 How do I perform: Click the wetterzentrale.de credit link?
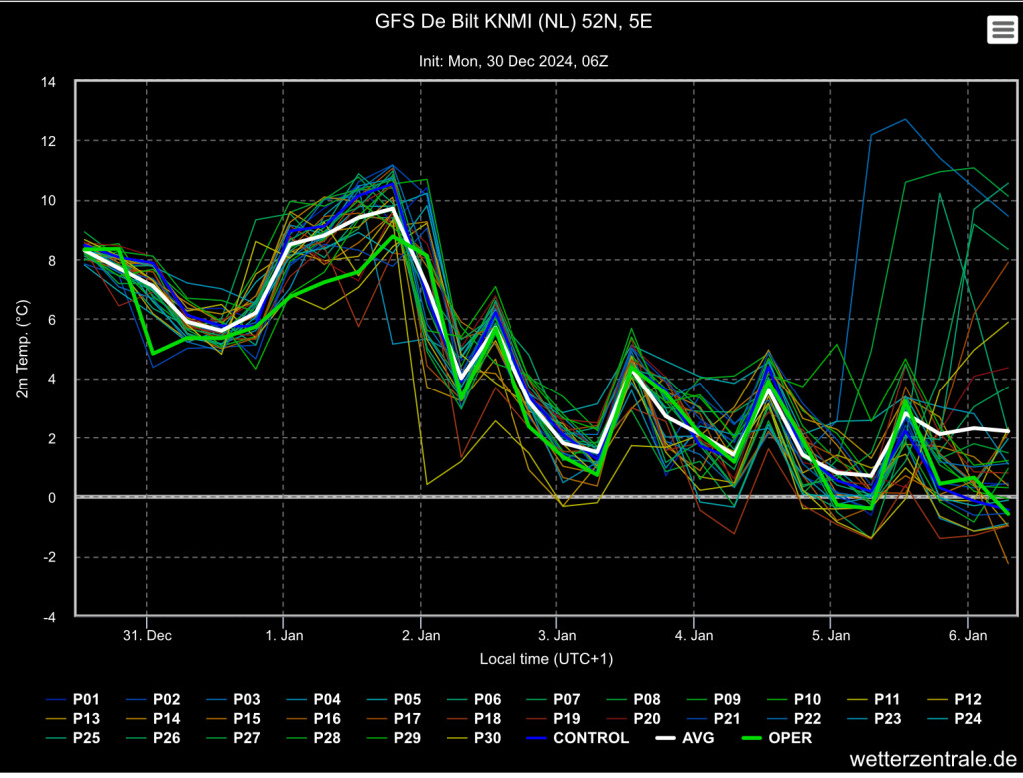point(933,759)
